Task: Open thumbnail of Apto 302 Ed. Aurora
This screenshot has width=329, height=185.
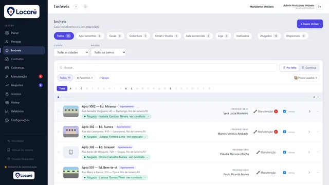Action: click(x=71, y=132)
